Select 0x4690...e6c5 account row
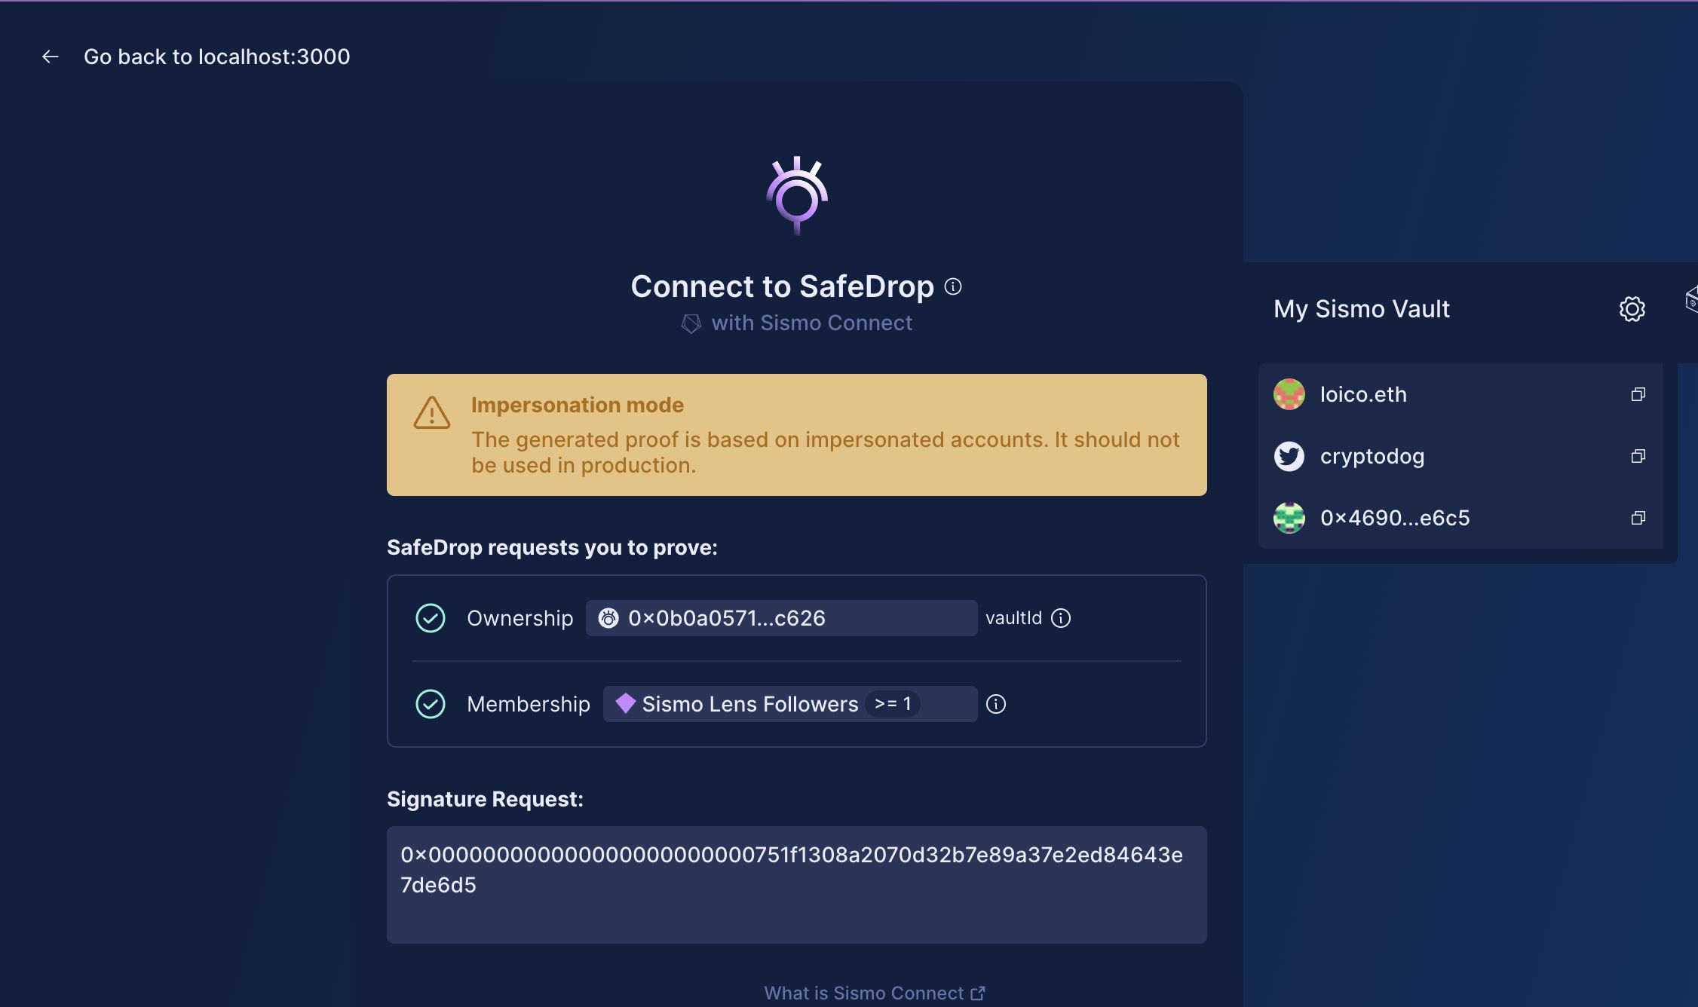 tap(1460, 518)
